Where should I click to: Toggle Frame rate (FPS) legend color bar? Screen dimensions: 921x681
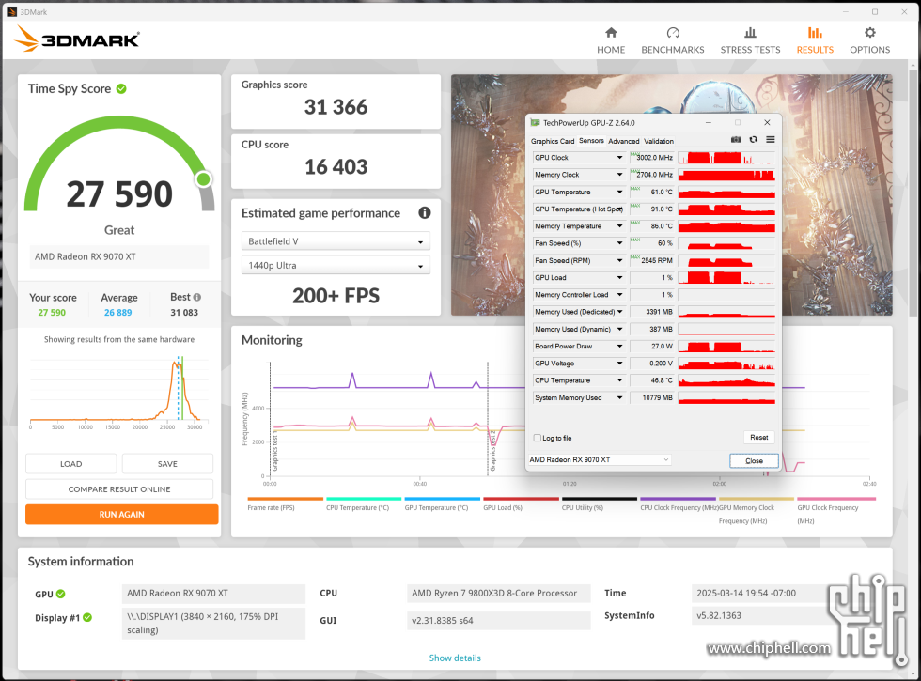pyautogui.click(x=286, y=499)
